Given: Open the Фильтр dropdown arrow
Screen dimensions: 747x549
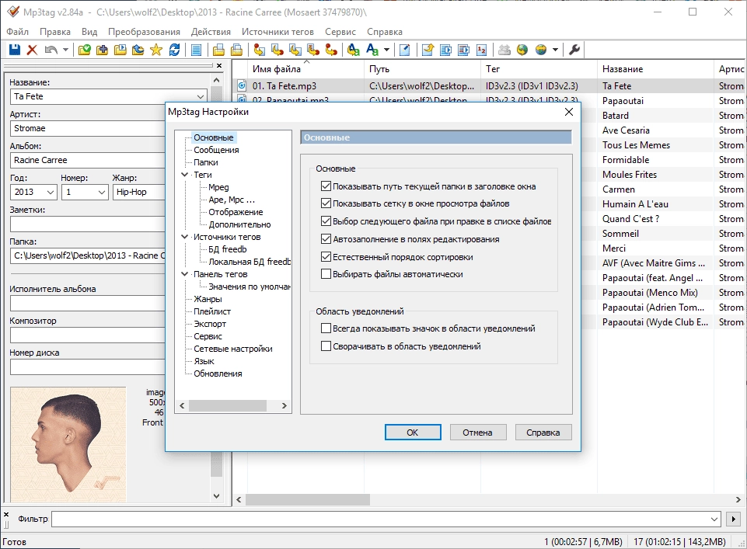Looking at the screenshot, I should pyautogui.click(x=714, y=519).
